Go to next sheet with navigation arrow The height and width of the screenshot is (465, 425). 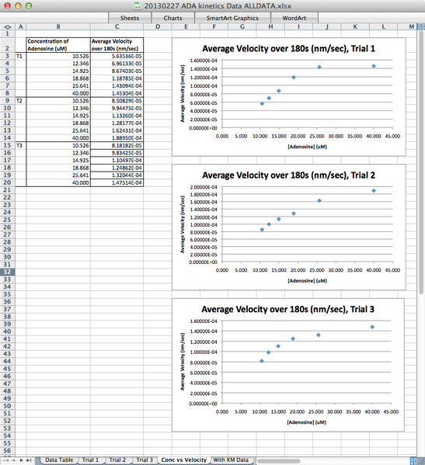21,460
